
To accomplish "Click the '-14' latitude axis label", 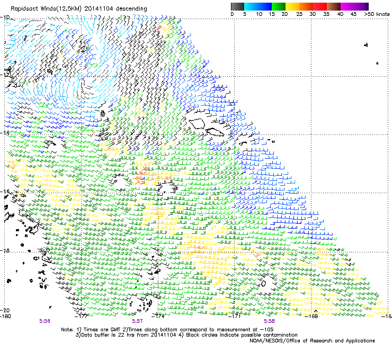I will 5,133.
